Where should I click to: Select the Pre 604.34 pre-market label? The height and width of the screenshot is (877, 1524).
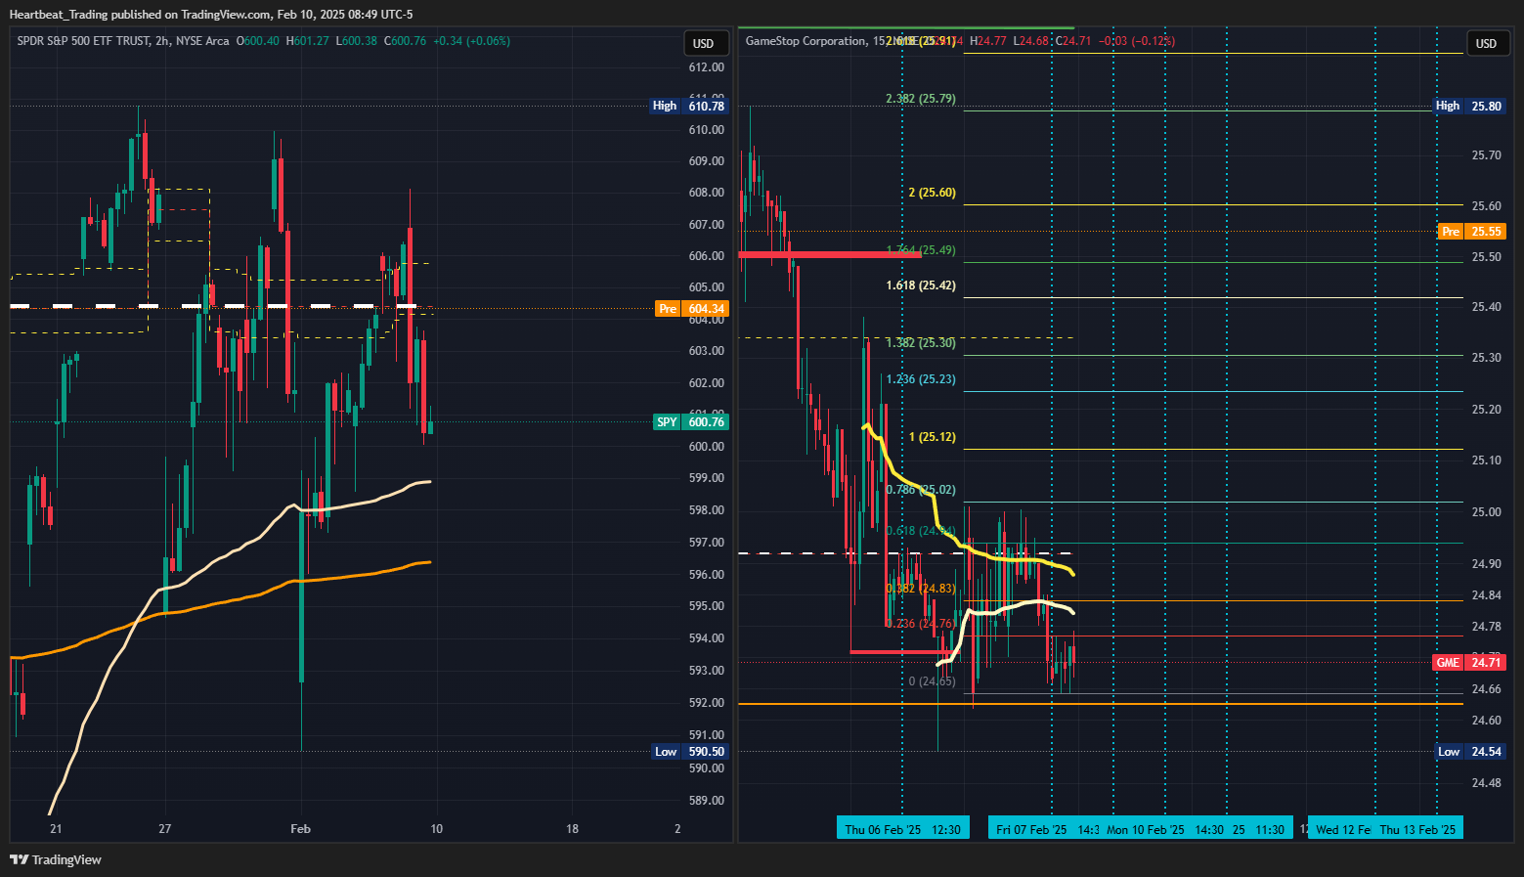pos(691,308)
